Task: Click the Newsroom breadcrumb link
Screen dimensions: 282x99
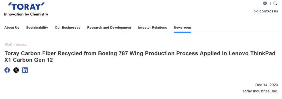Action: point(21,44)
